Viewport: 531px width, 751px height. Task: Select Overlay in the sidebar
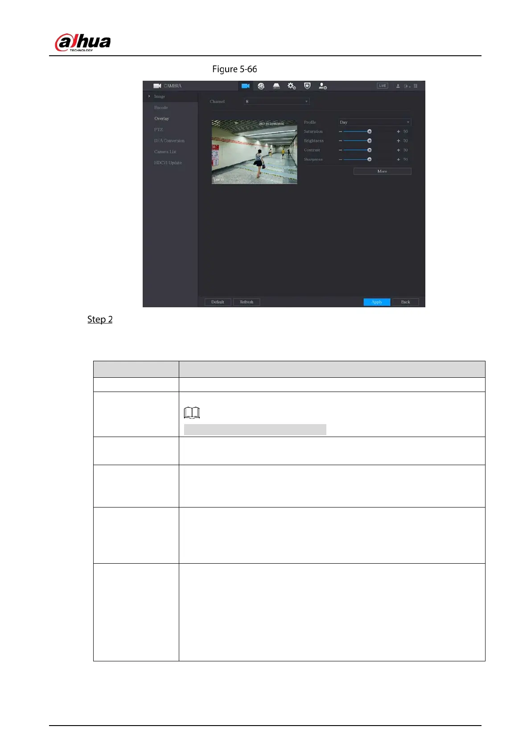pyautogui.click(x=161, y=119)
